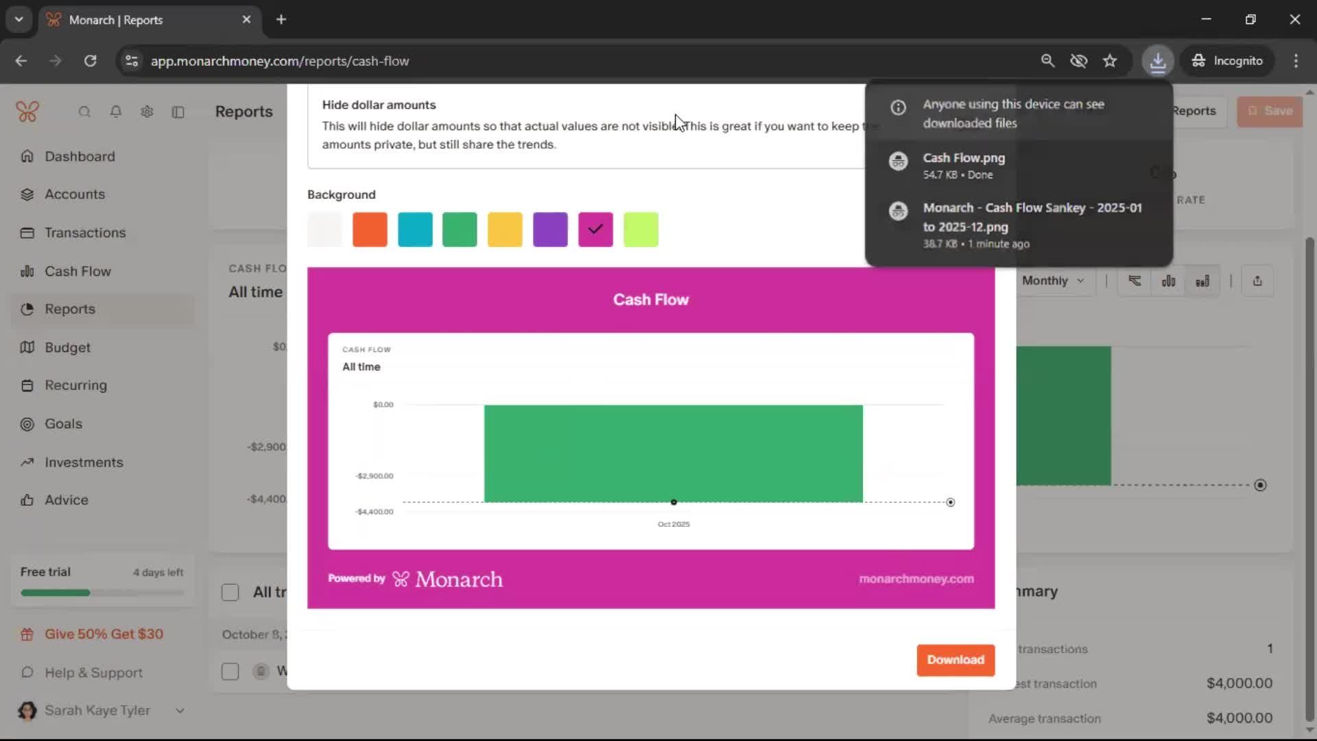Select the Sankey diagram chart icon
This screenshot has height=741, width=1317.
coord(1135,281)
